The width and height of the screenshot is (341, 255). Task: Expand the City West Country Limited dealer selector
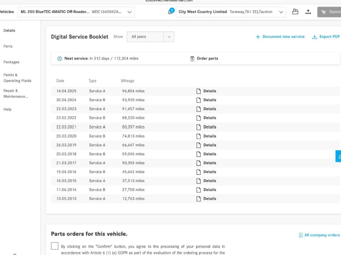click(x=231, y=12)
